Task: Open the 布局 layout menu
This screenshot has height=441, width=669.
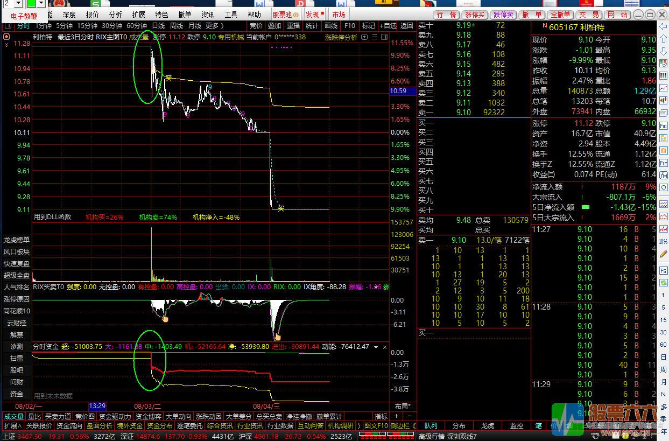Action: coord(403,406)
